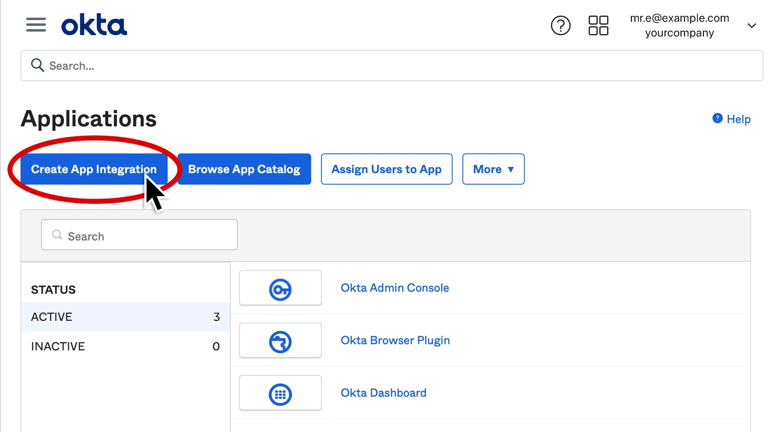
Task: Open the apps grid icon
Action: [598, 25]
